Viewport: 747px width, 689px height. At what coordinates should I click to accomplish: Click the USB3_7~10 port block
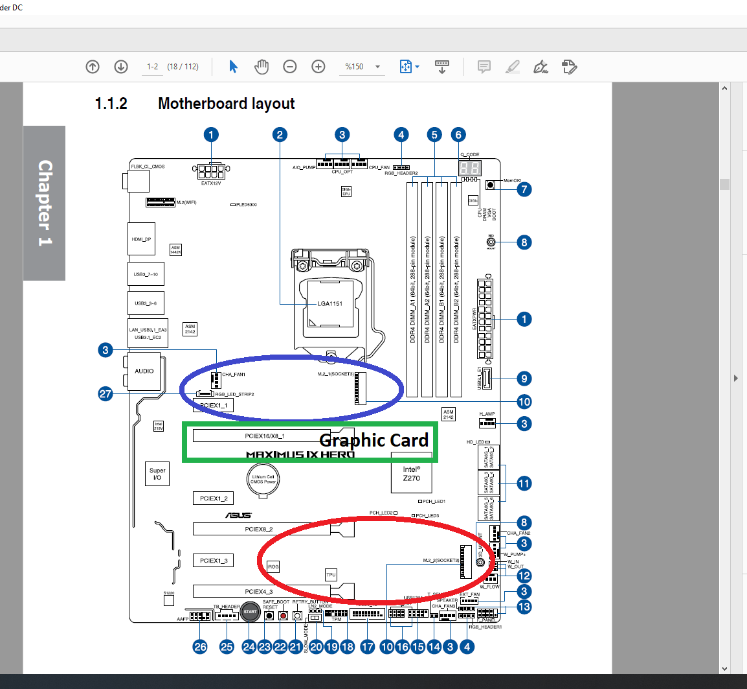(146, 274)
